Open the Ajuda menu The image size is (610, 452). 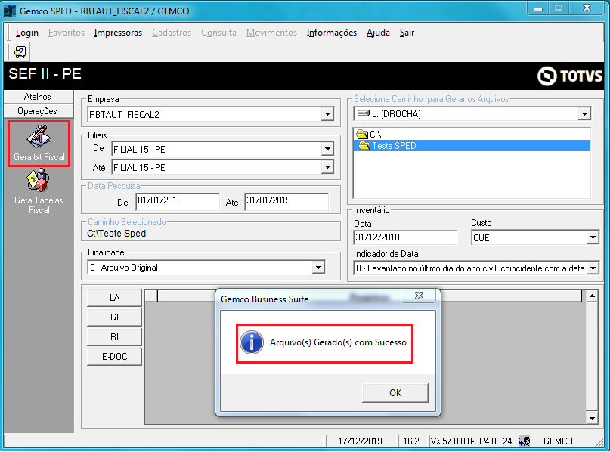click(378, 33)
